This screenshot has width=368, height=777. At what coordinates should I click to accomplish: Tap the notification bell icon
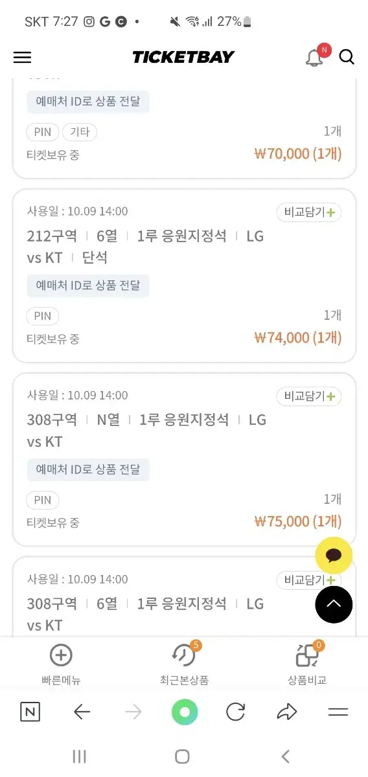click(x=315, y=57)
